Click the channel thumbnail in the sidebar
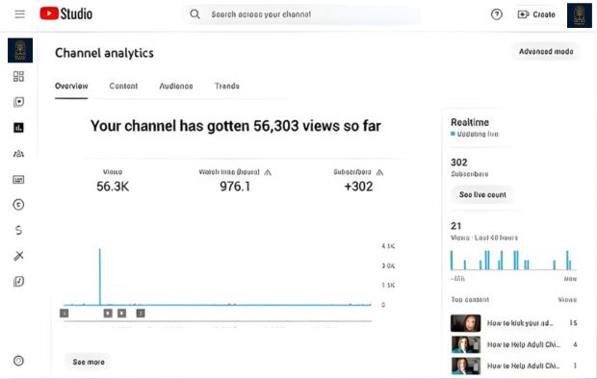The image size is (597, 379). (x=20, y=50)
